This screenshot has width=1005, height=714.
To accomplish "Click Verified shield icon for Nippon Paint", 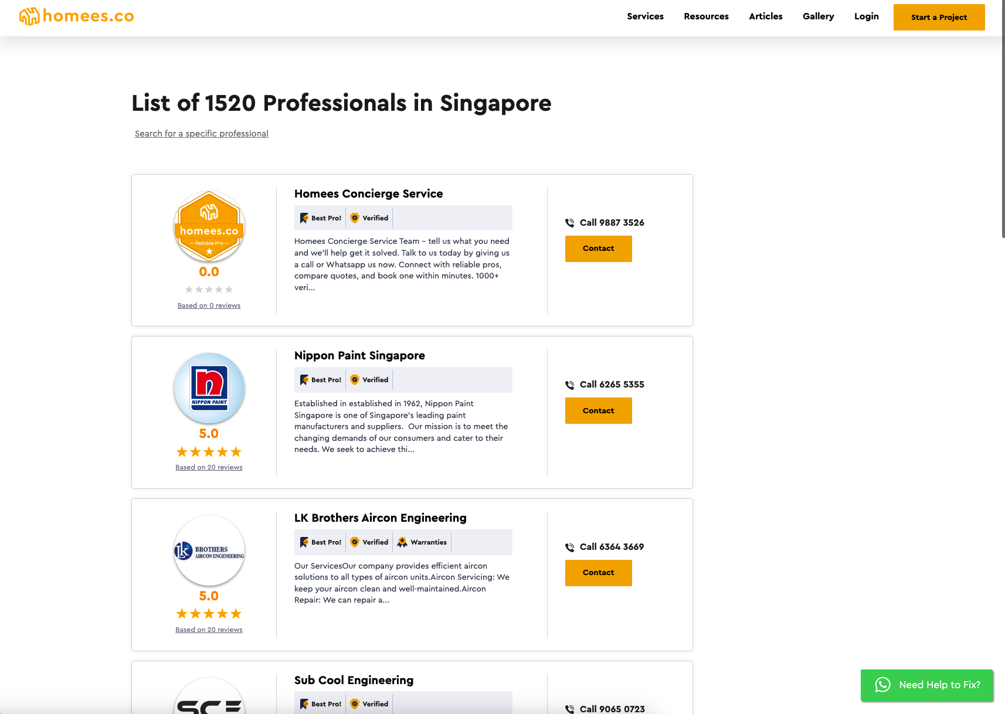I will click(x=355, y=380).
